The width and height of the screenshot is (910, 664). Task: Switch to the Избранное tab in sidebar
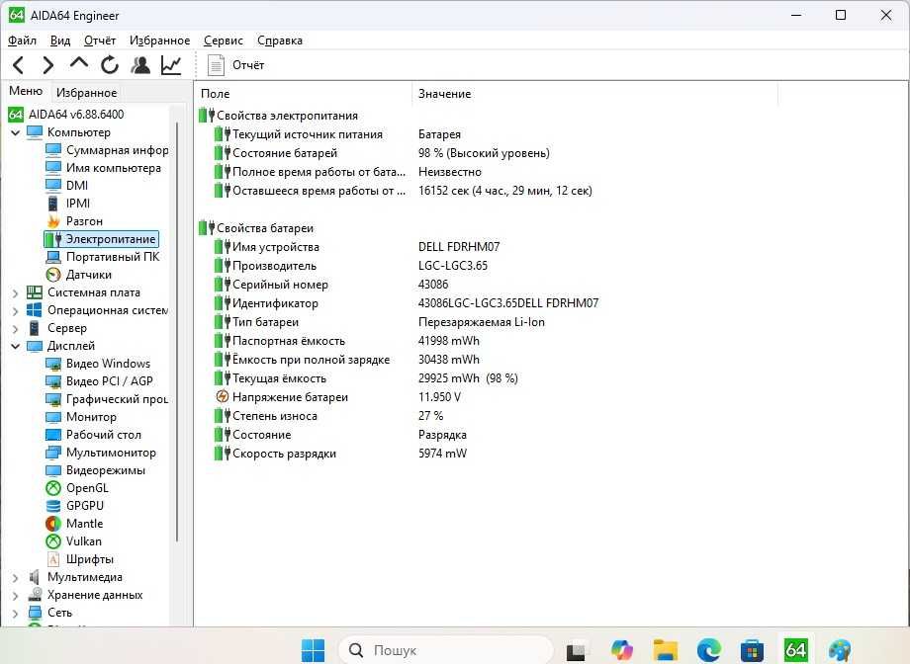pyautogui.click(x=86, y=92)
